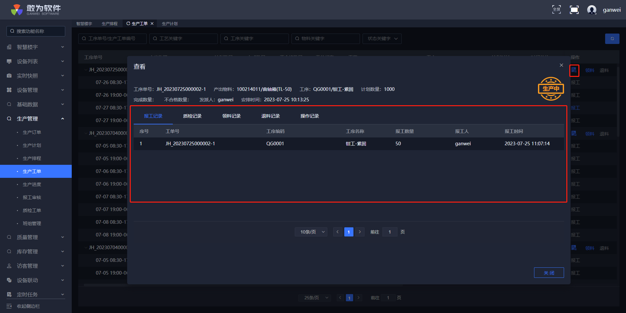
Task: Close the 查看 dialog with X icon
Action: [x=561, y=65]
